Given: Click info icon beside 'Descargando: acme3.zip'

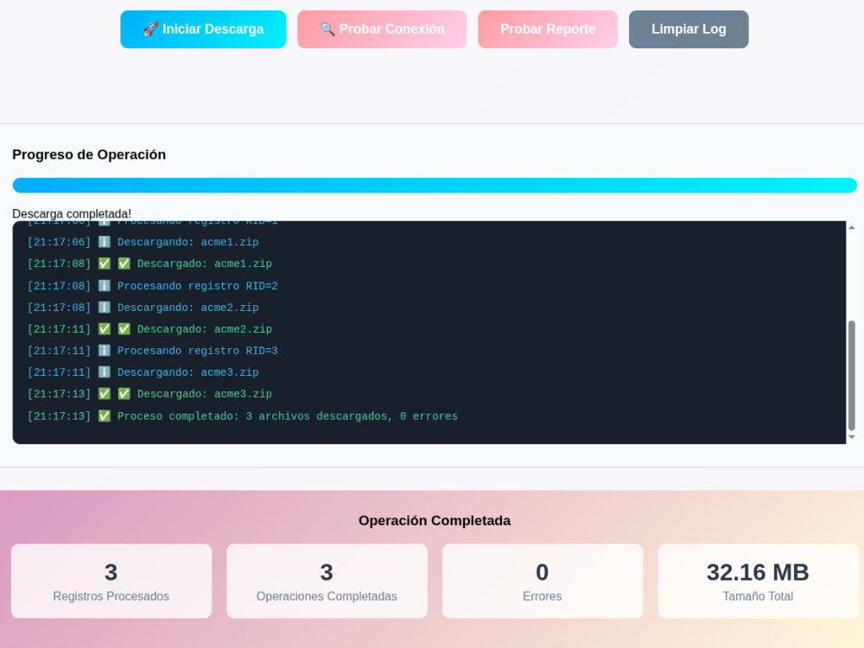Looking at the screenshot, I should pos(105,372).
